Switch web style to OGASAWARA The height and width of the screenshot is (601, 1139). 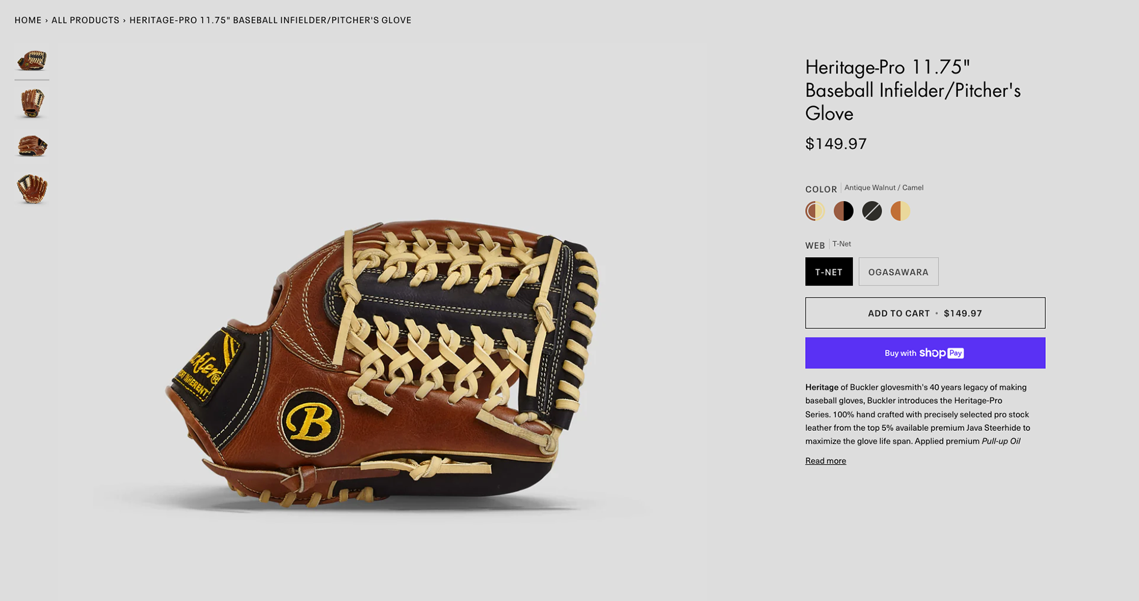pos(898,271)
